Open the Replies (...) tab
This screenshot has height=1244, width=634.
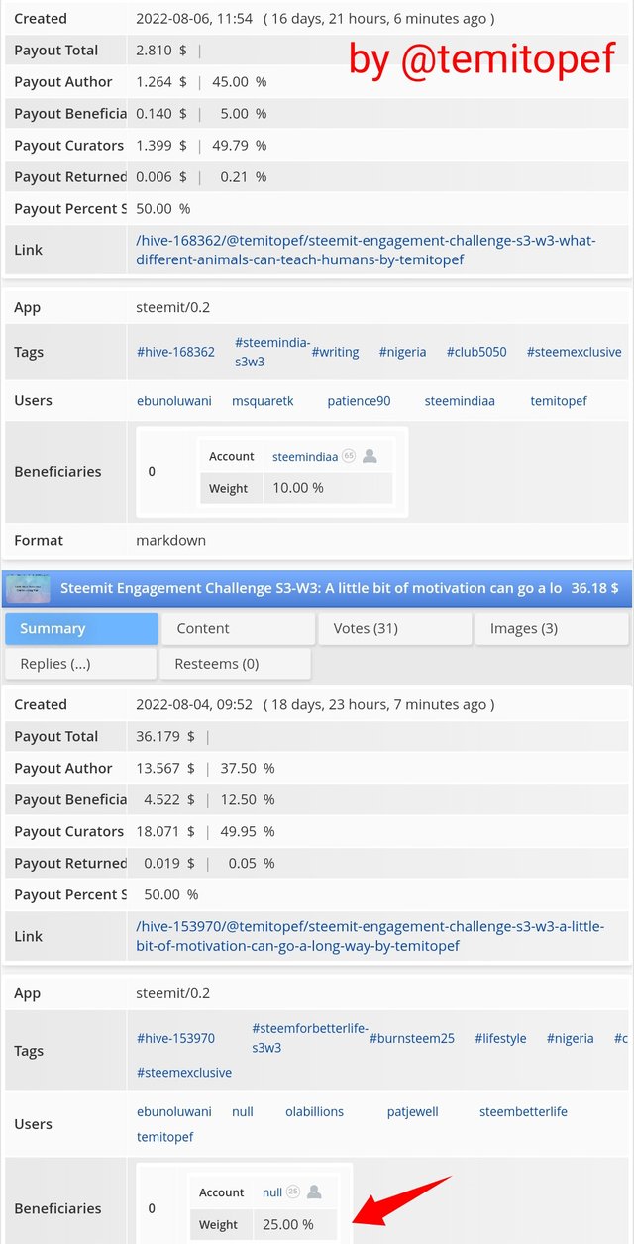pyautogui.click(x=81, y=664)
